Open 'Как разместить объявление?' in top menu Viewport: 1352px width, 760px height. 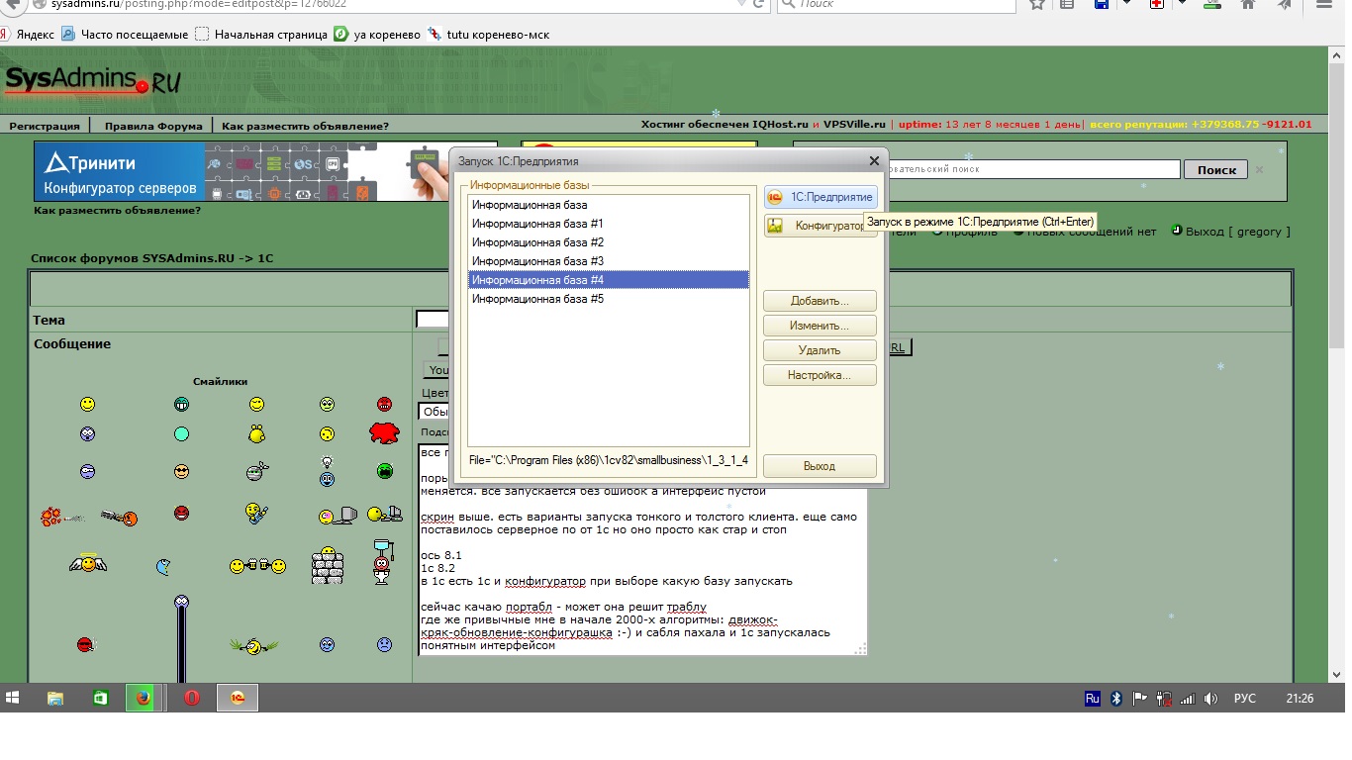tap(305, 126)
